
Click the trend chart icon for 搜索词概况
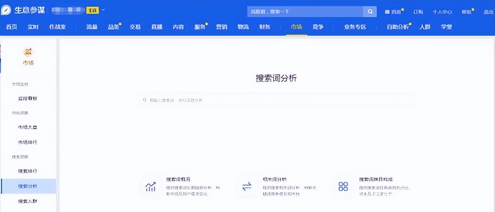click(150, 187)
